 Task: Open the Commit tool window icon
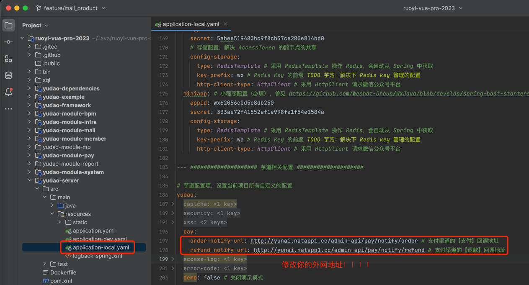pos(8,42)
